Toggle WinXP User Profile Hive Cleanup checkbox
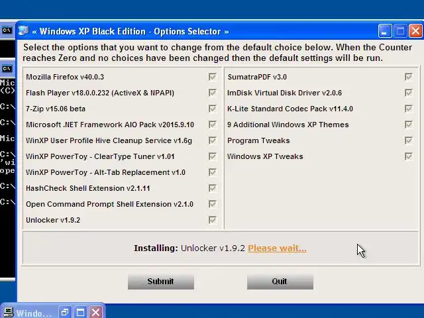Image resolution: width=424 pixels, height=318 pixels. (x=213, y=140)
